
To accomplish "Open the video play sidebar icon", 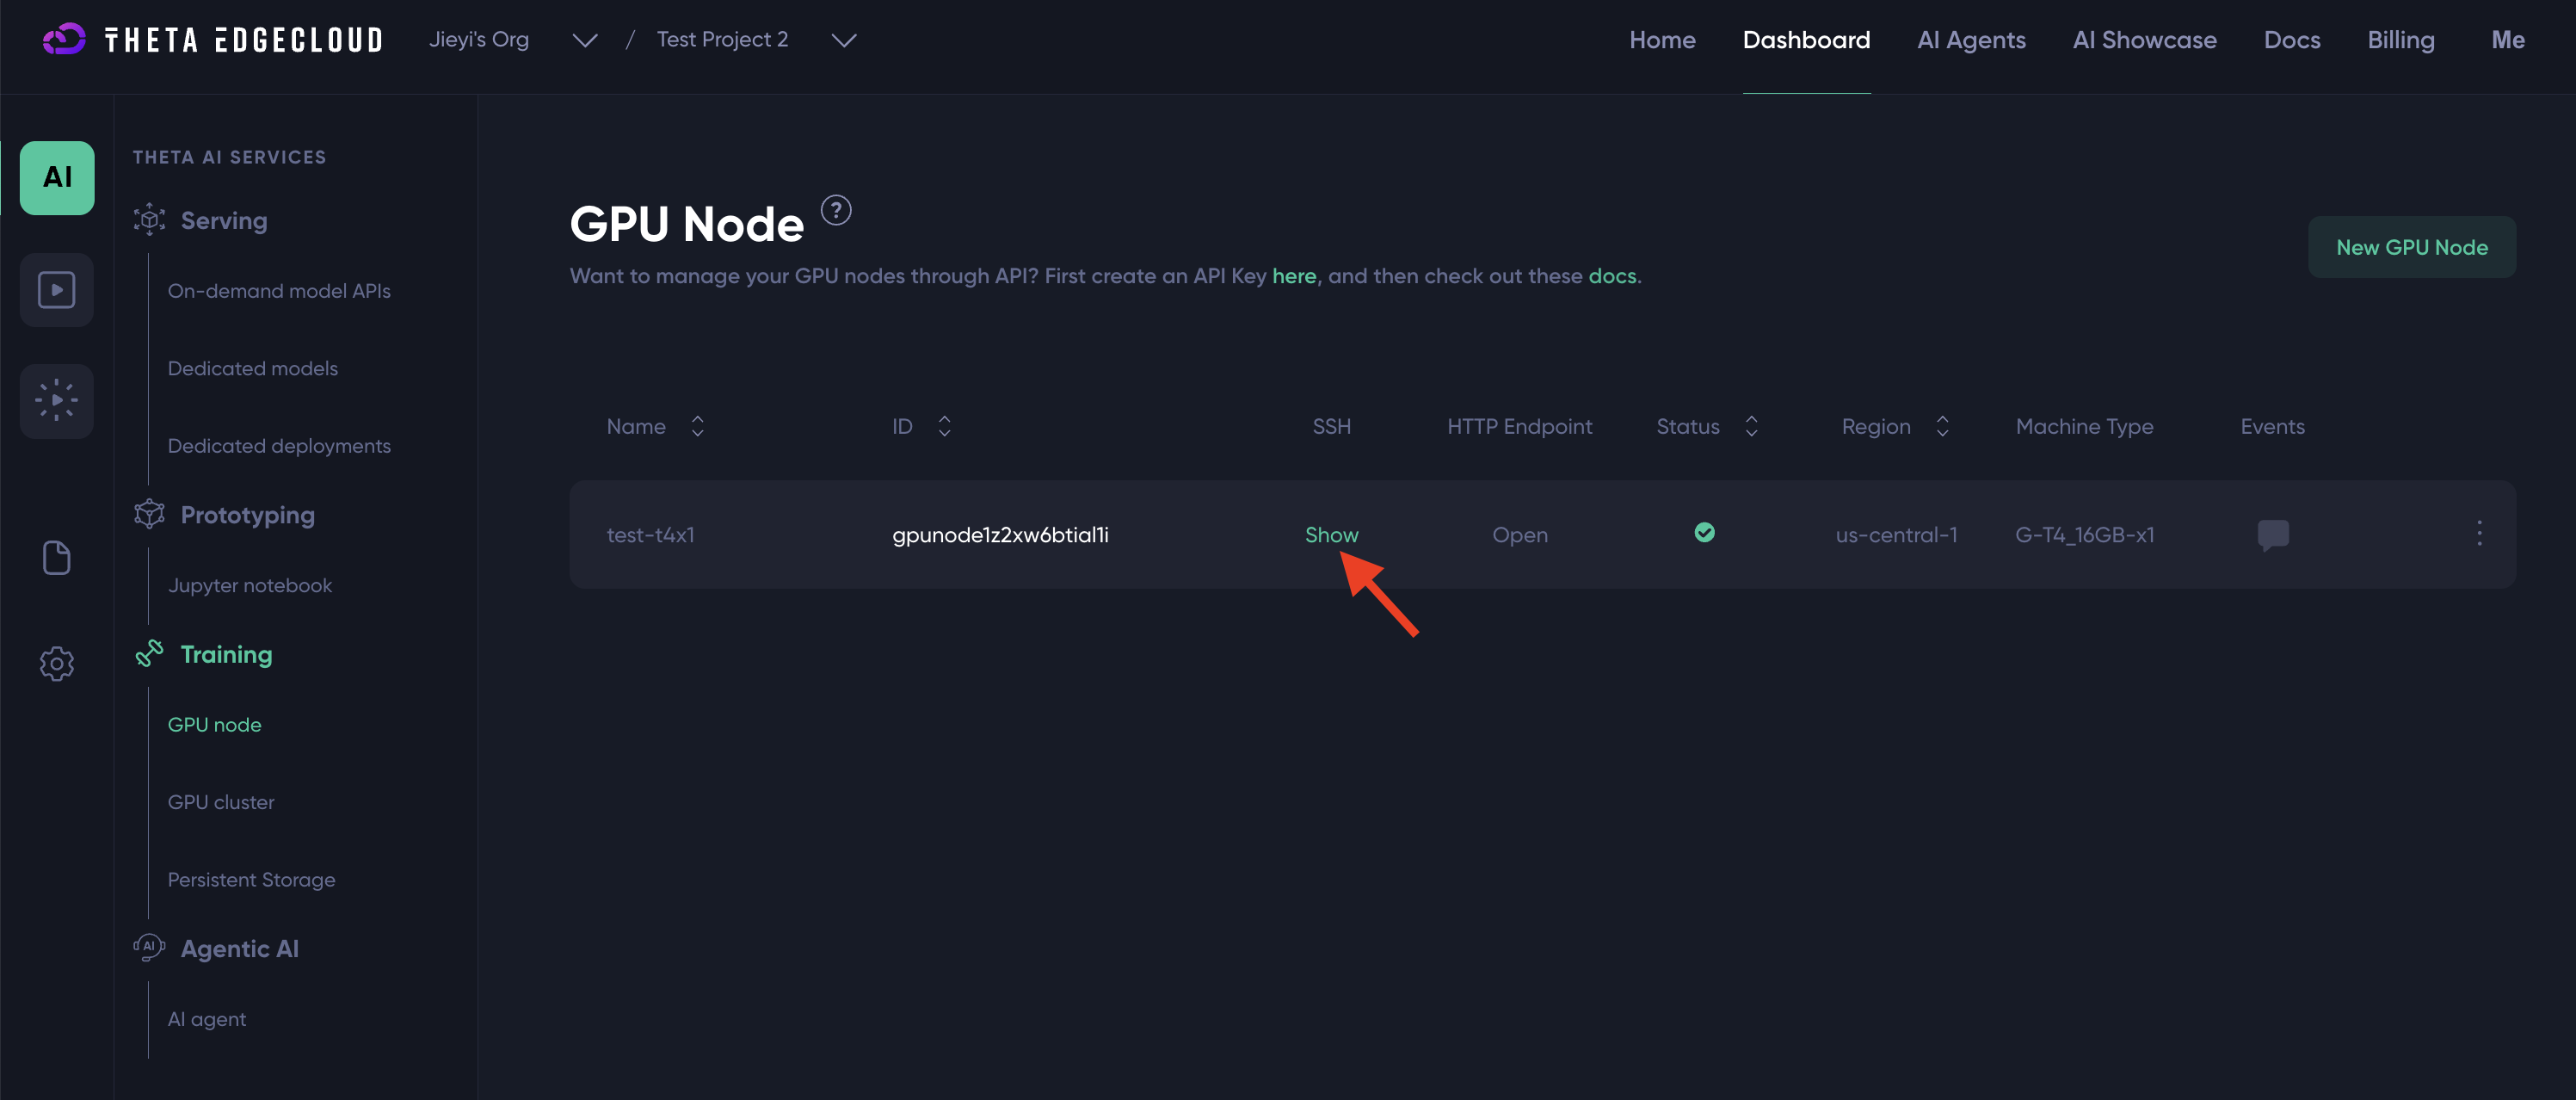I will (x=57, y=290).
